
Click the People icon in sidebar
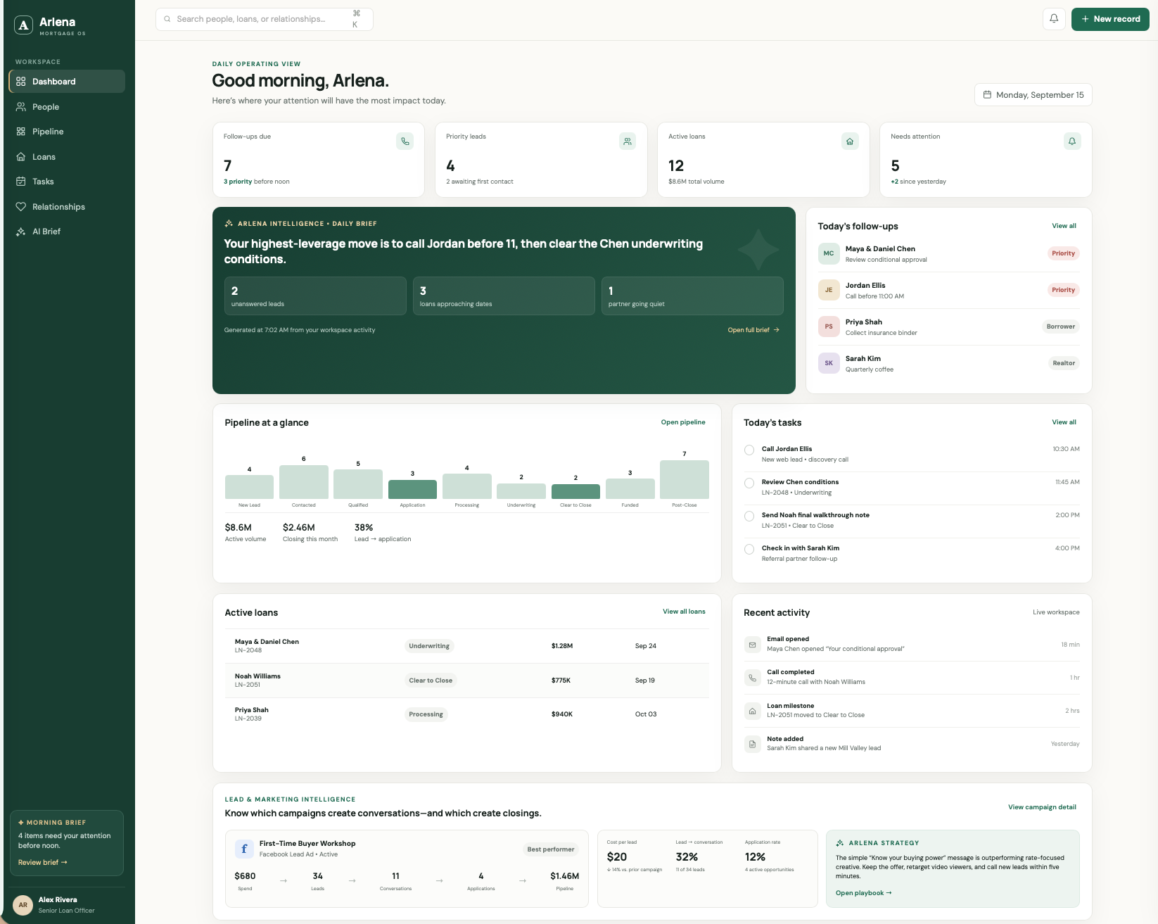click(x=21, y=107)
